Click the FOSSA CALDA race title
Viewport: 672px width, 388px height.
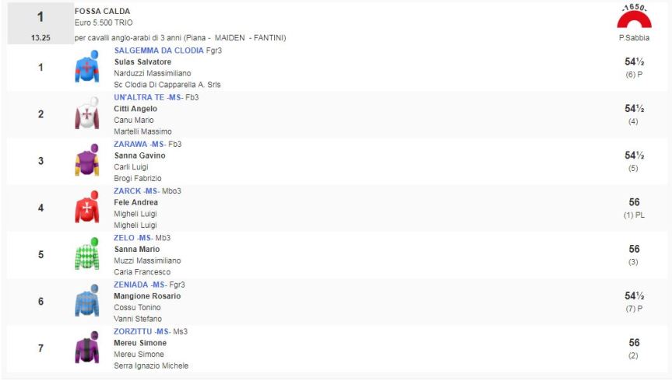(103, 12)
